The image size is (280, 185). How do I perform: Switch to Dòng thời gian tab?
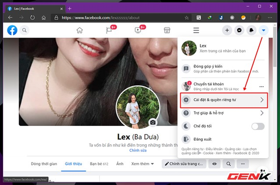point(44,164)
